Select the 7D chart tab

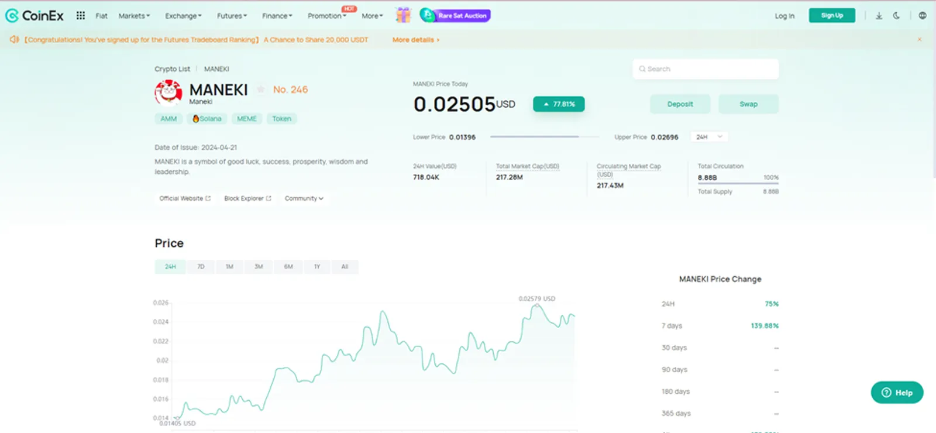coord(201,267)
